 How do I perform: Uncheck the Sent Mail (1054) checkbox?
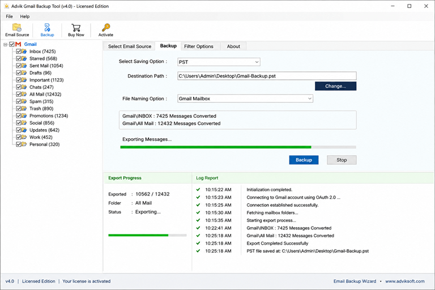(19, 66)
